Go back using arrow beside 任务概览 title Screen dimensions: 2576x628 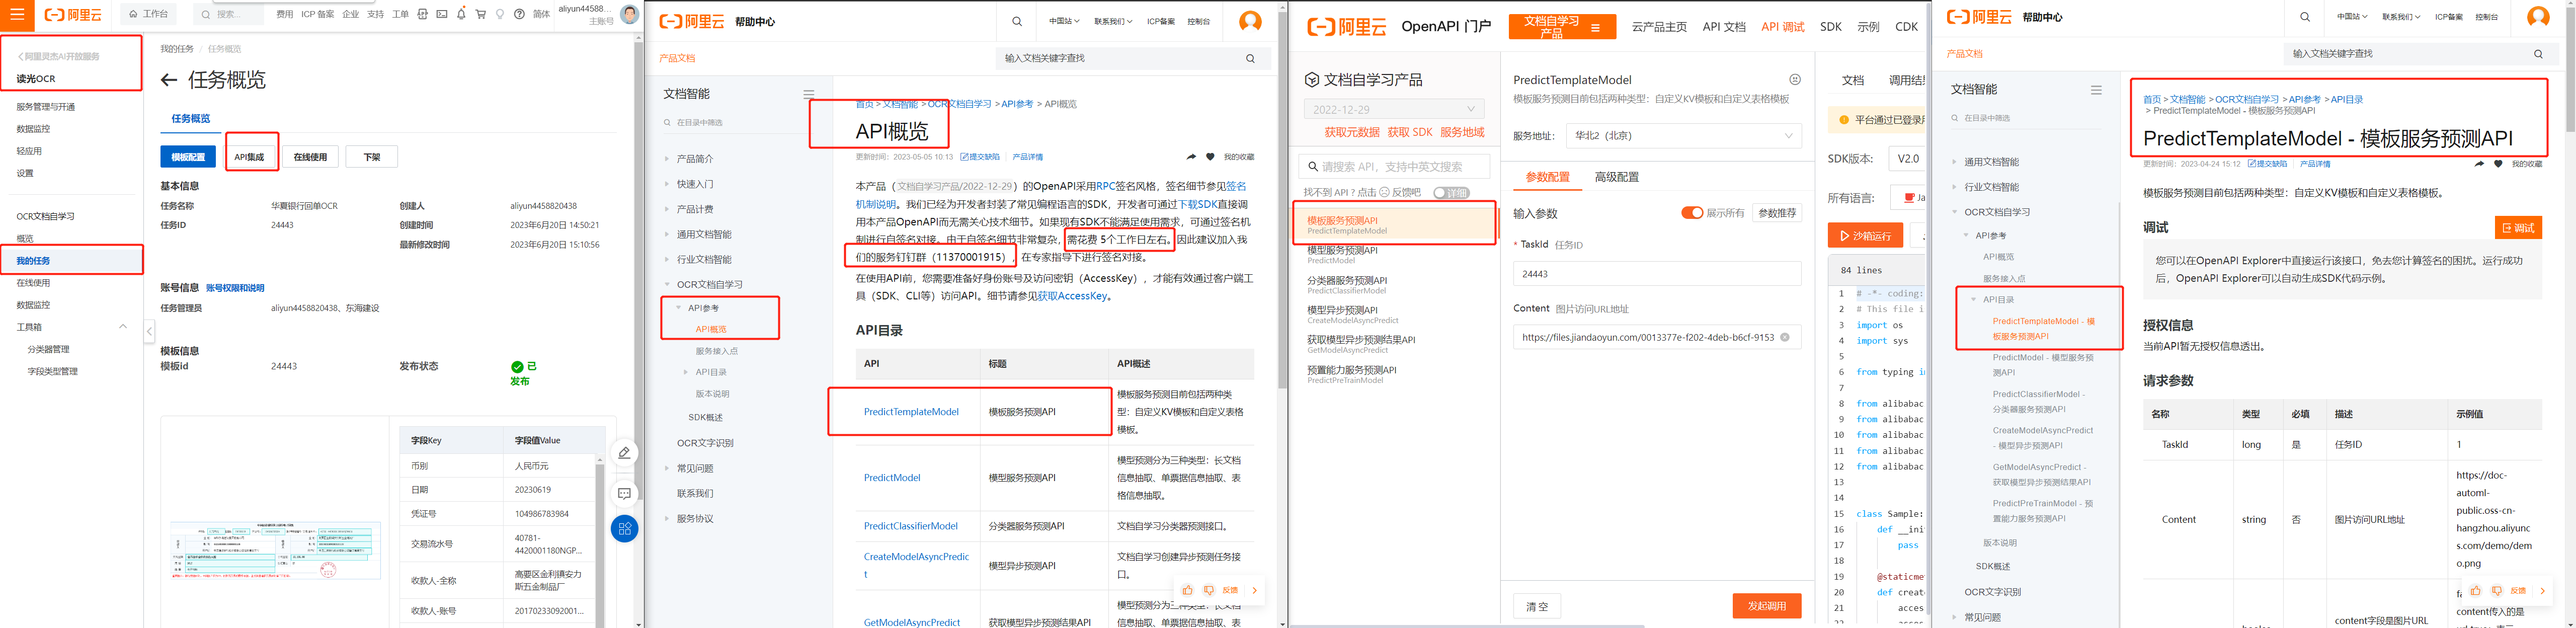tap(169, 80)
